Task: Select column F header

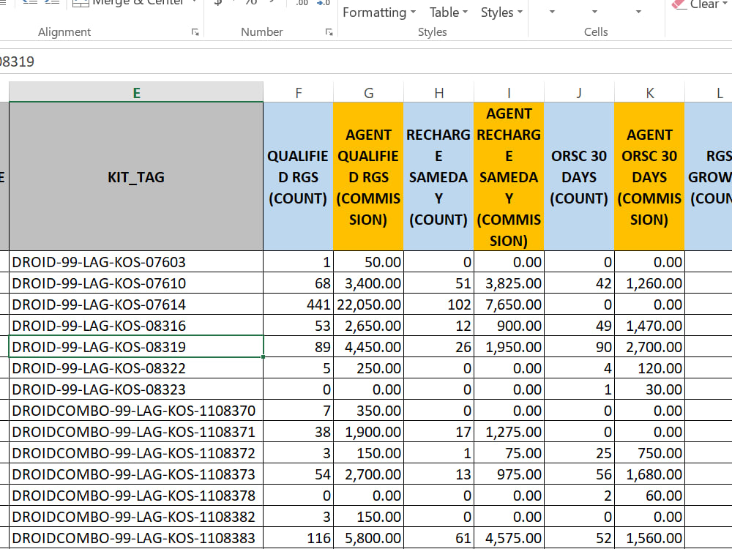Action: [299, 92]
